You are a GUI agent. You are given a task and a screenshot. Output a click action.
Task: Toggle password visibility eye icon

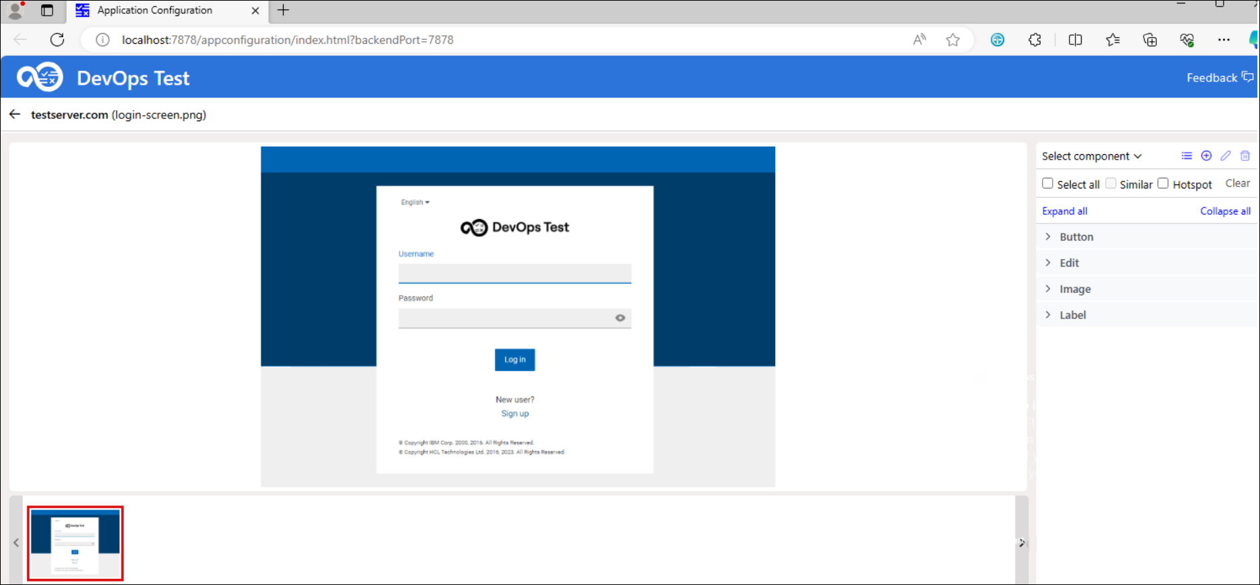[620, 318]
